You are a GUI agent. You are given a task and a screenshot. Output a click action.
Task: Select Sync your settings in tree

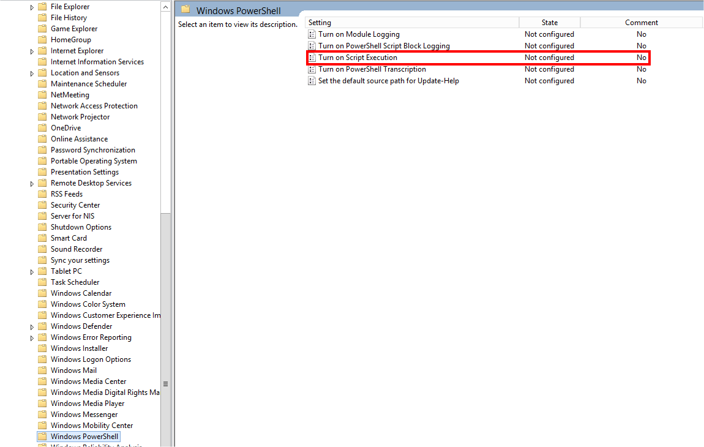coord(80,260)
